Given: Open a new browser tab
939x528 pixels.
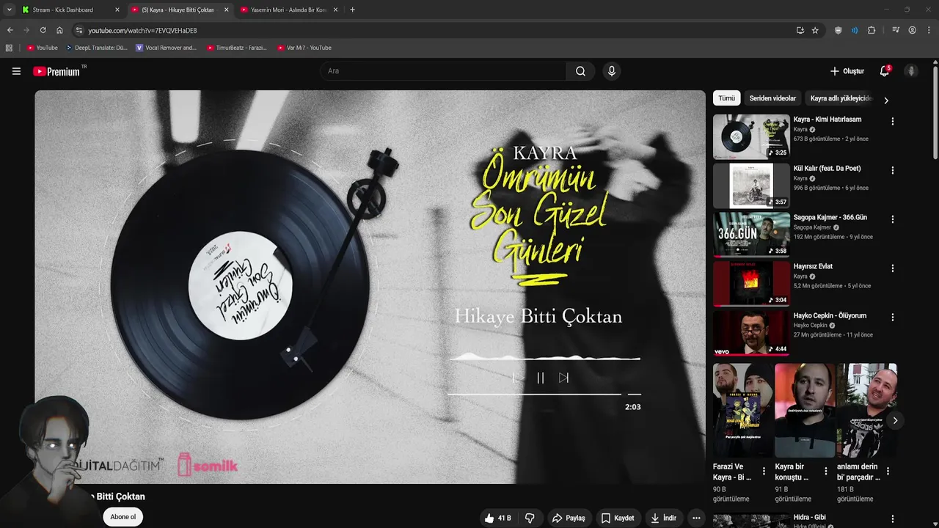Looking at the screenshot, I should [352, 10].
